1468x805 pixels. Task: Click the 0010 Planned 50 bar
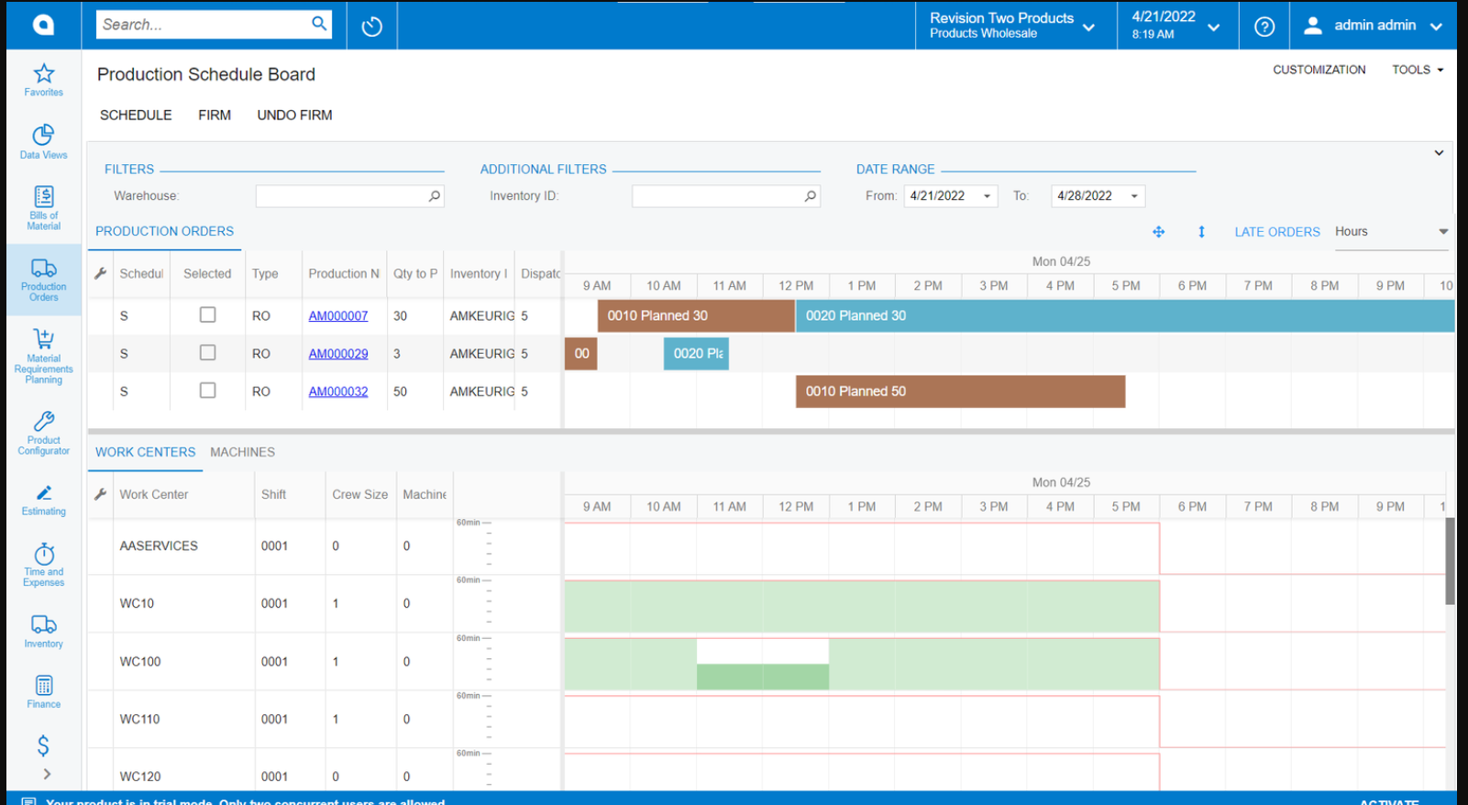tap(960, 391)
